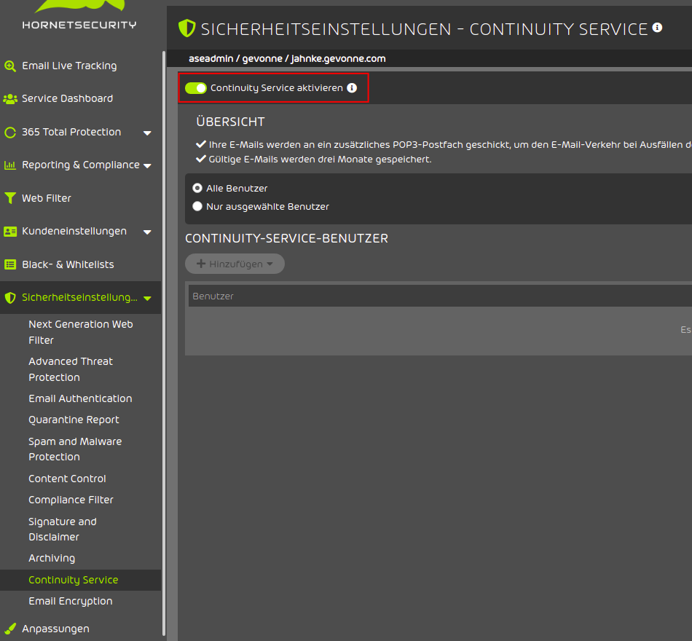692x641 pixels.
Task: Open Email Authentication submenu item
Action: point(80,398)
